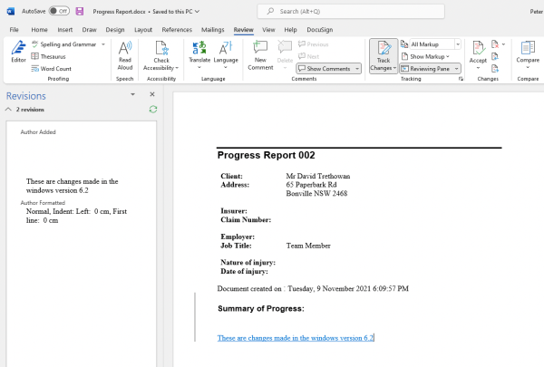Click the inserted text link in document
The height and width of the screenshot is (367, 544).
click(x=295, y=338)
